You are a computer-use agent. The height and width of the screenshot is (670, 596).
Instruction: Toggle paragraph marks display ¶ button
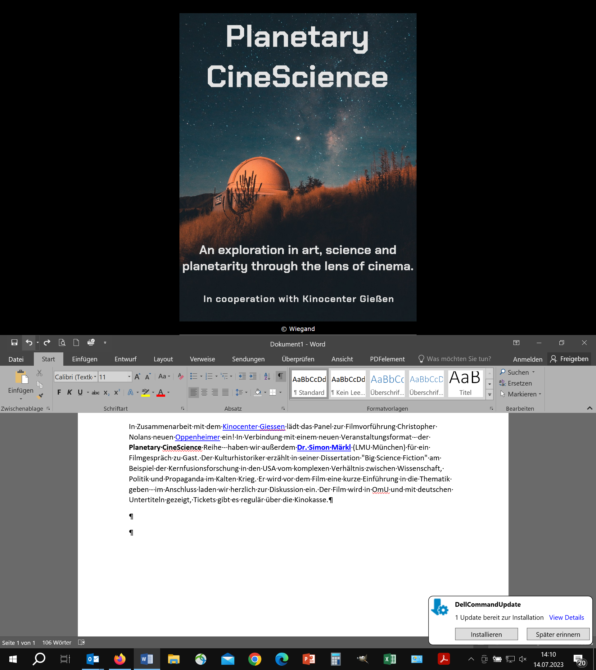coord(281,376)
